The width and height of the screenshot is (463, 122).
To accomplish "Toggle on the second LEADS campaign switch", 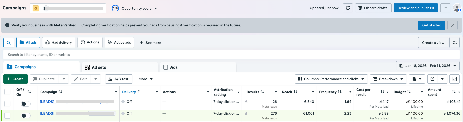I will 26,115.
